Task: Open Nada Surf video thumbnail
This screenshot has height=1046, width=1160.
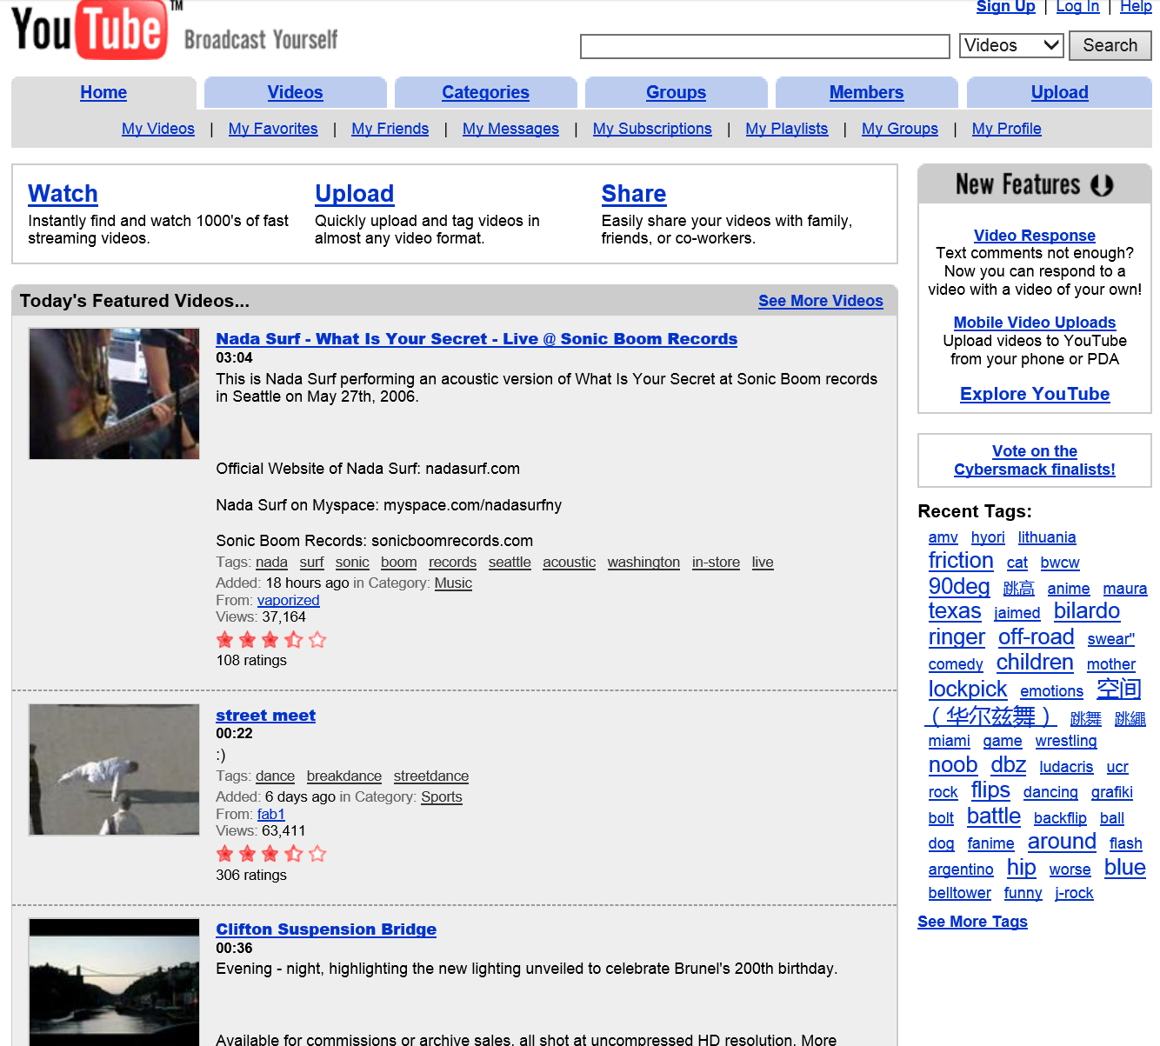Action: (x=114, y=393)
